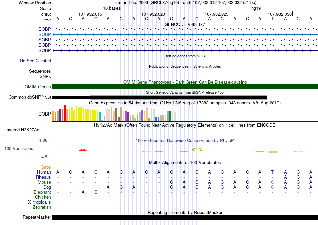The image size is (318, 225).
Task: Click the hg19 assembly label by scale bar
Action: [256, 8]
